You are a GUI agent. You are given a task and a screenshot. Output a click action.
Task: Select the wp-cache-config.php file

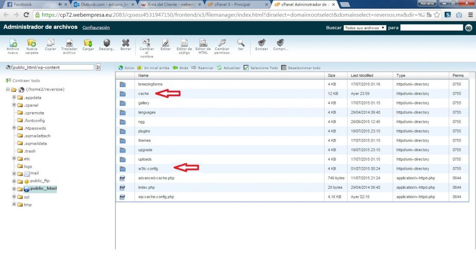(293, 196)
